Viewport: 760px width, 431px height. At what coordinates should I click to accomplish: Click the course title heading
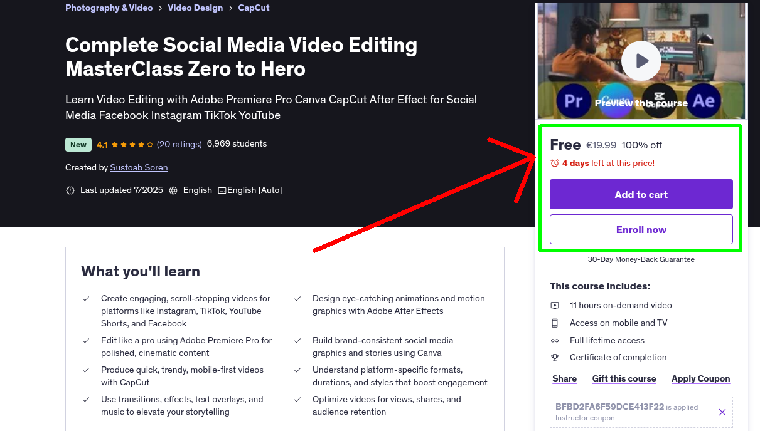click(242, 56)
